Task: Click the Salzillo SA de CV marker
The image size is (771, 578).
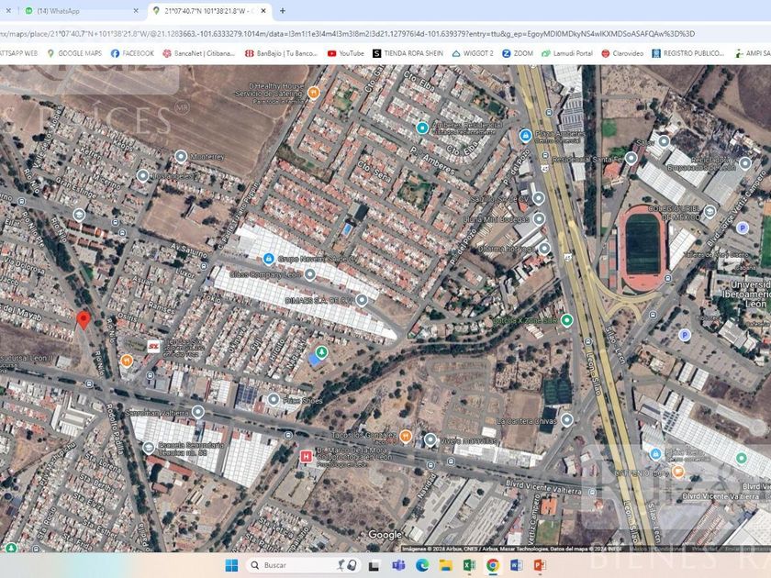Action: tap(539, 198)
